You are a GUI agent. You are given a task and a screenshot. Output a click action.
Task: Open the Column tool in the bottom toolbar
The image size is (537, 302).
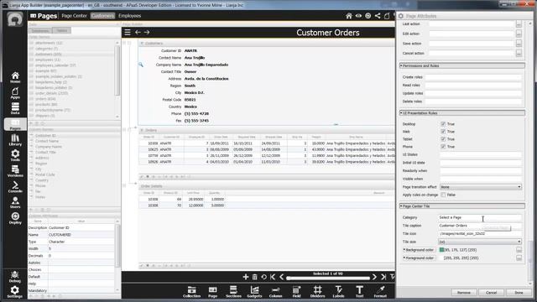(275, 291)
